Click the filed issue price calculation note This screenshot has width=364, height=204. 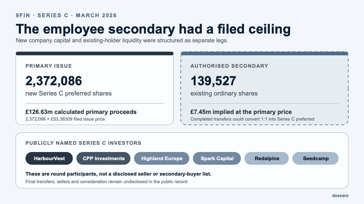pyautogui.click(x=65, y=119)
